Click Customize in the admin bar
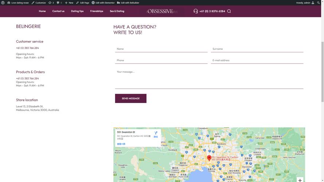The image size is (324, 182). click(x=39, y=3)
